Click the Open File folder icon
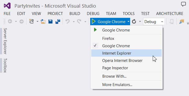The width and height of the screenshot is (189, 96). pyautogui.click(x=43, y=22)
